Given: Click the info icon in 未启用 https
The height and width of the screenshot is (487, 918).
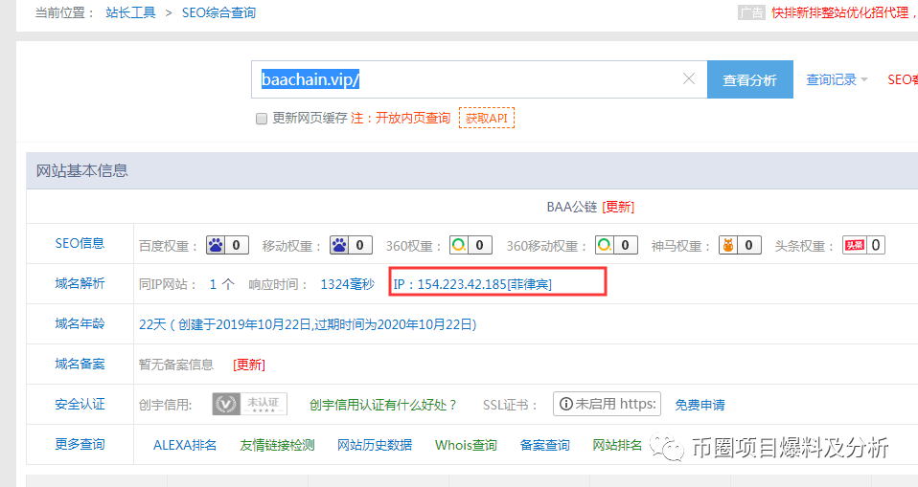Looking at the screenshot, I should point(565,404).
